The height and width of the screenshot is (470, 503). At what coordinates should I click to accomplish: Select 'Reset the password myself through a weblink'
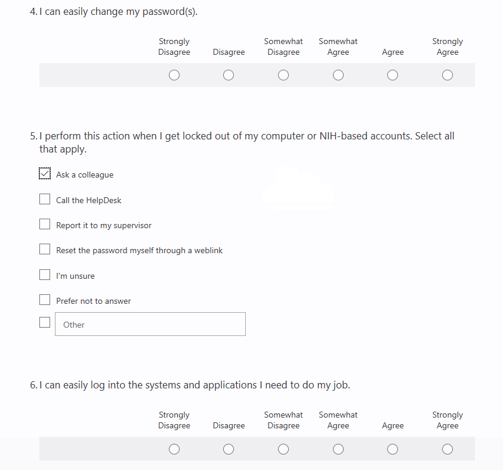pos(45,249)
